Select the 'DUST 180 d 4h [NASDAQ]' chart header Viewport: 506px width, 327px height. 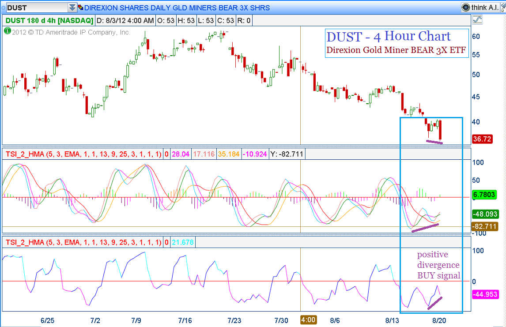click(49, 21)
